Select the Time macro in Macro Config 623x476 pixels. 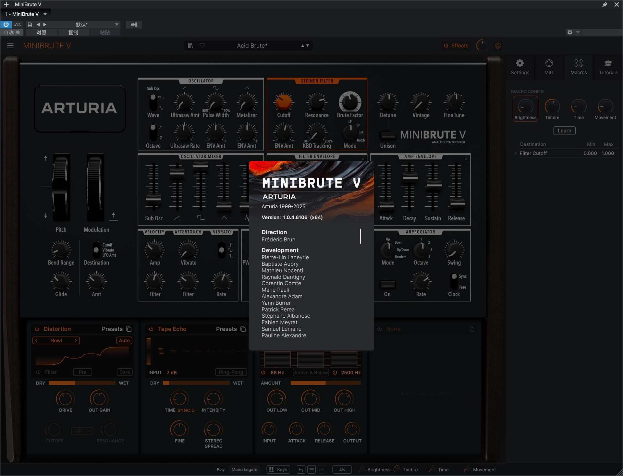[579, 106]
